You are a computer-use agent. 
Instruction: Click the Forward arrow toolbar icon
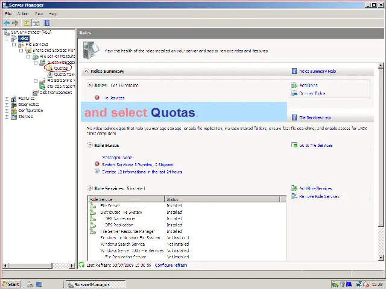15,23
